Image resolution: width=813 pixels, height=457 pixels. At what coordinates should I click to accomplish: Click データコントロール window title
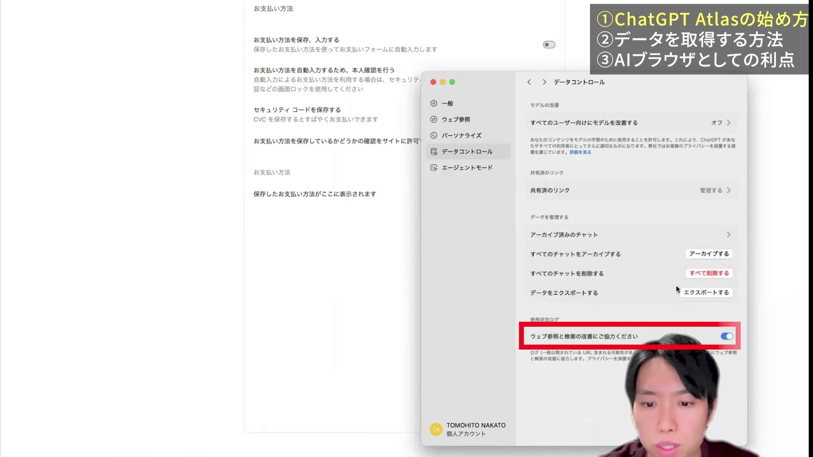tap(579, 82)
